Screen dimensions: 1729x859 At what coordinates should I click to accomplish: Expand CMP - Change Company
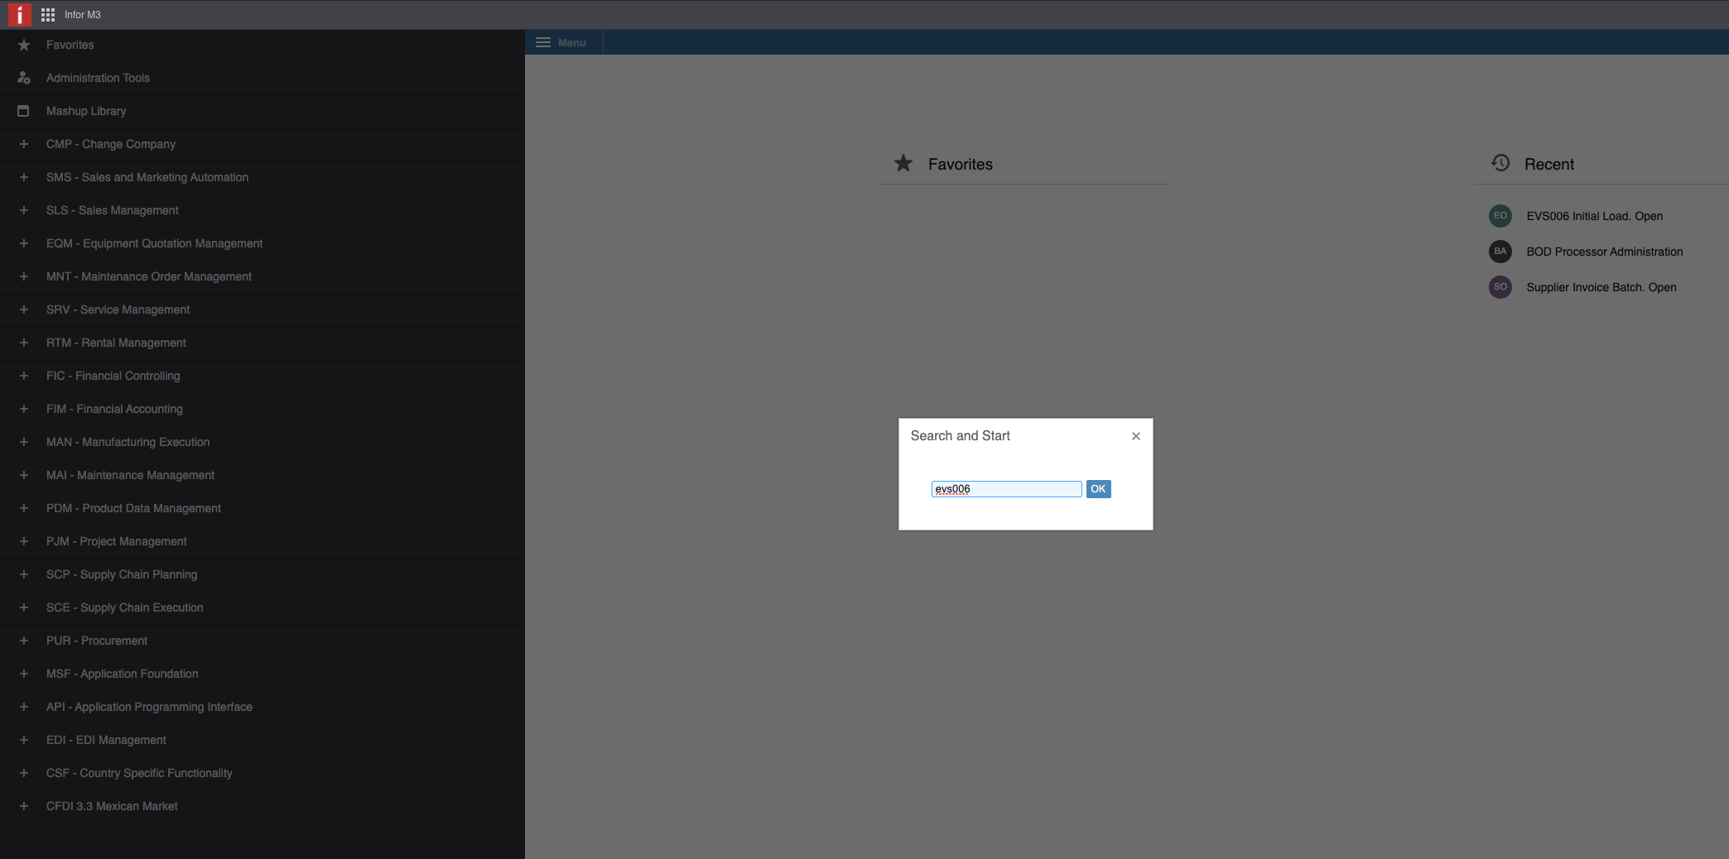click(x=24, y=144)
